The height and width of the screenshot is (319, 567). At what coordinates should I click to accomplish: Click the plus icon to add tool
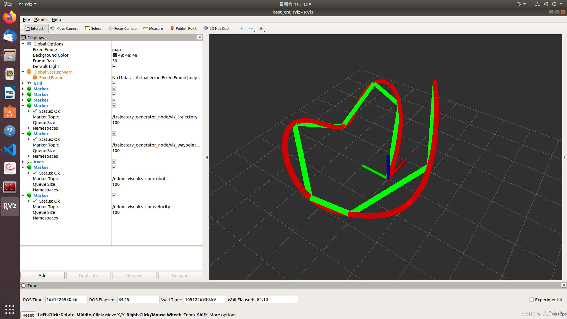click(x=242, y=28)
